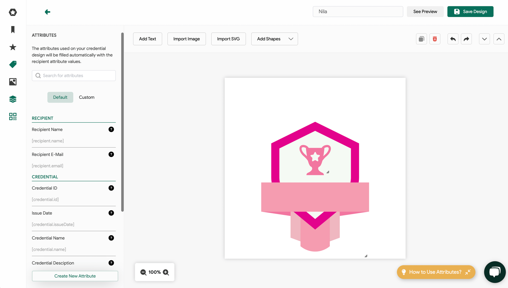Click the [recipient.name] placeholder text
508x288 pixels.
48,141
